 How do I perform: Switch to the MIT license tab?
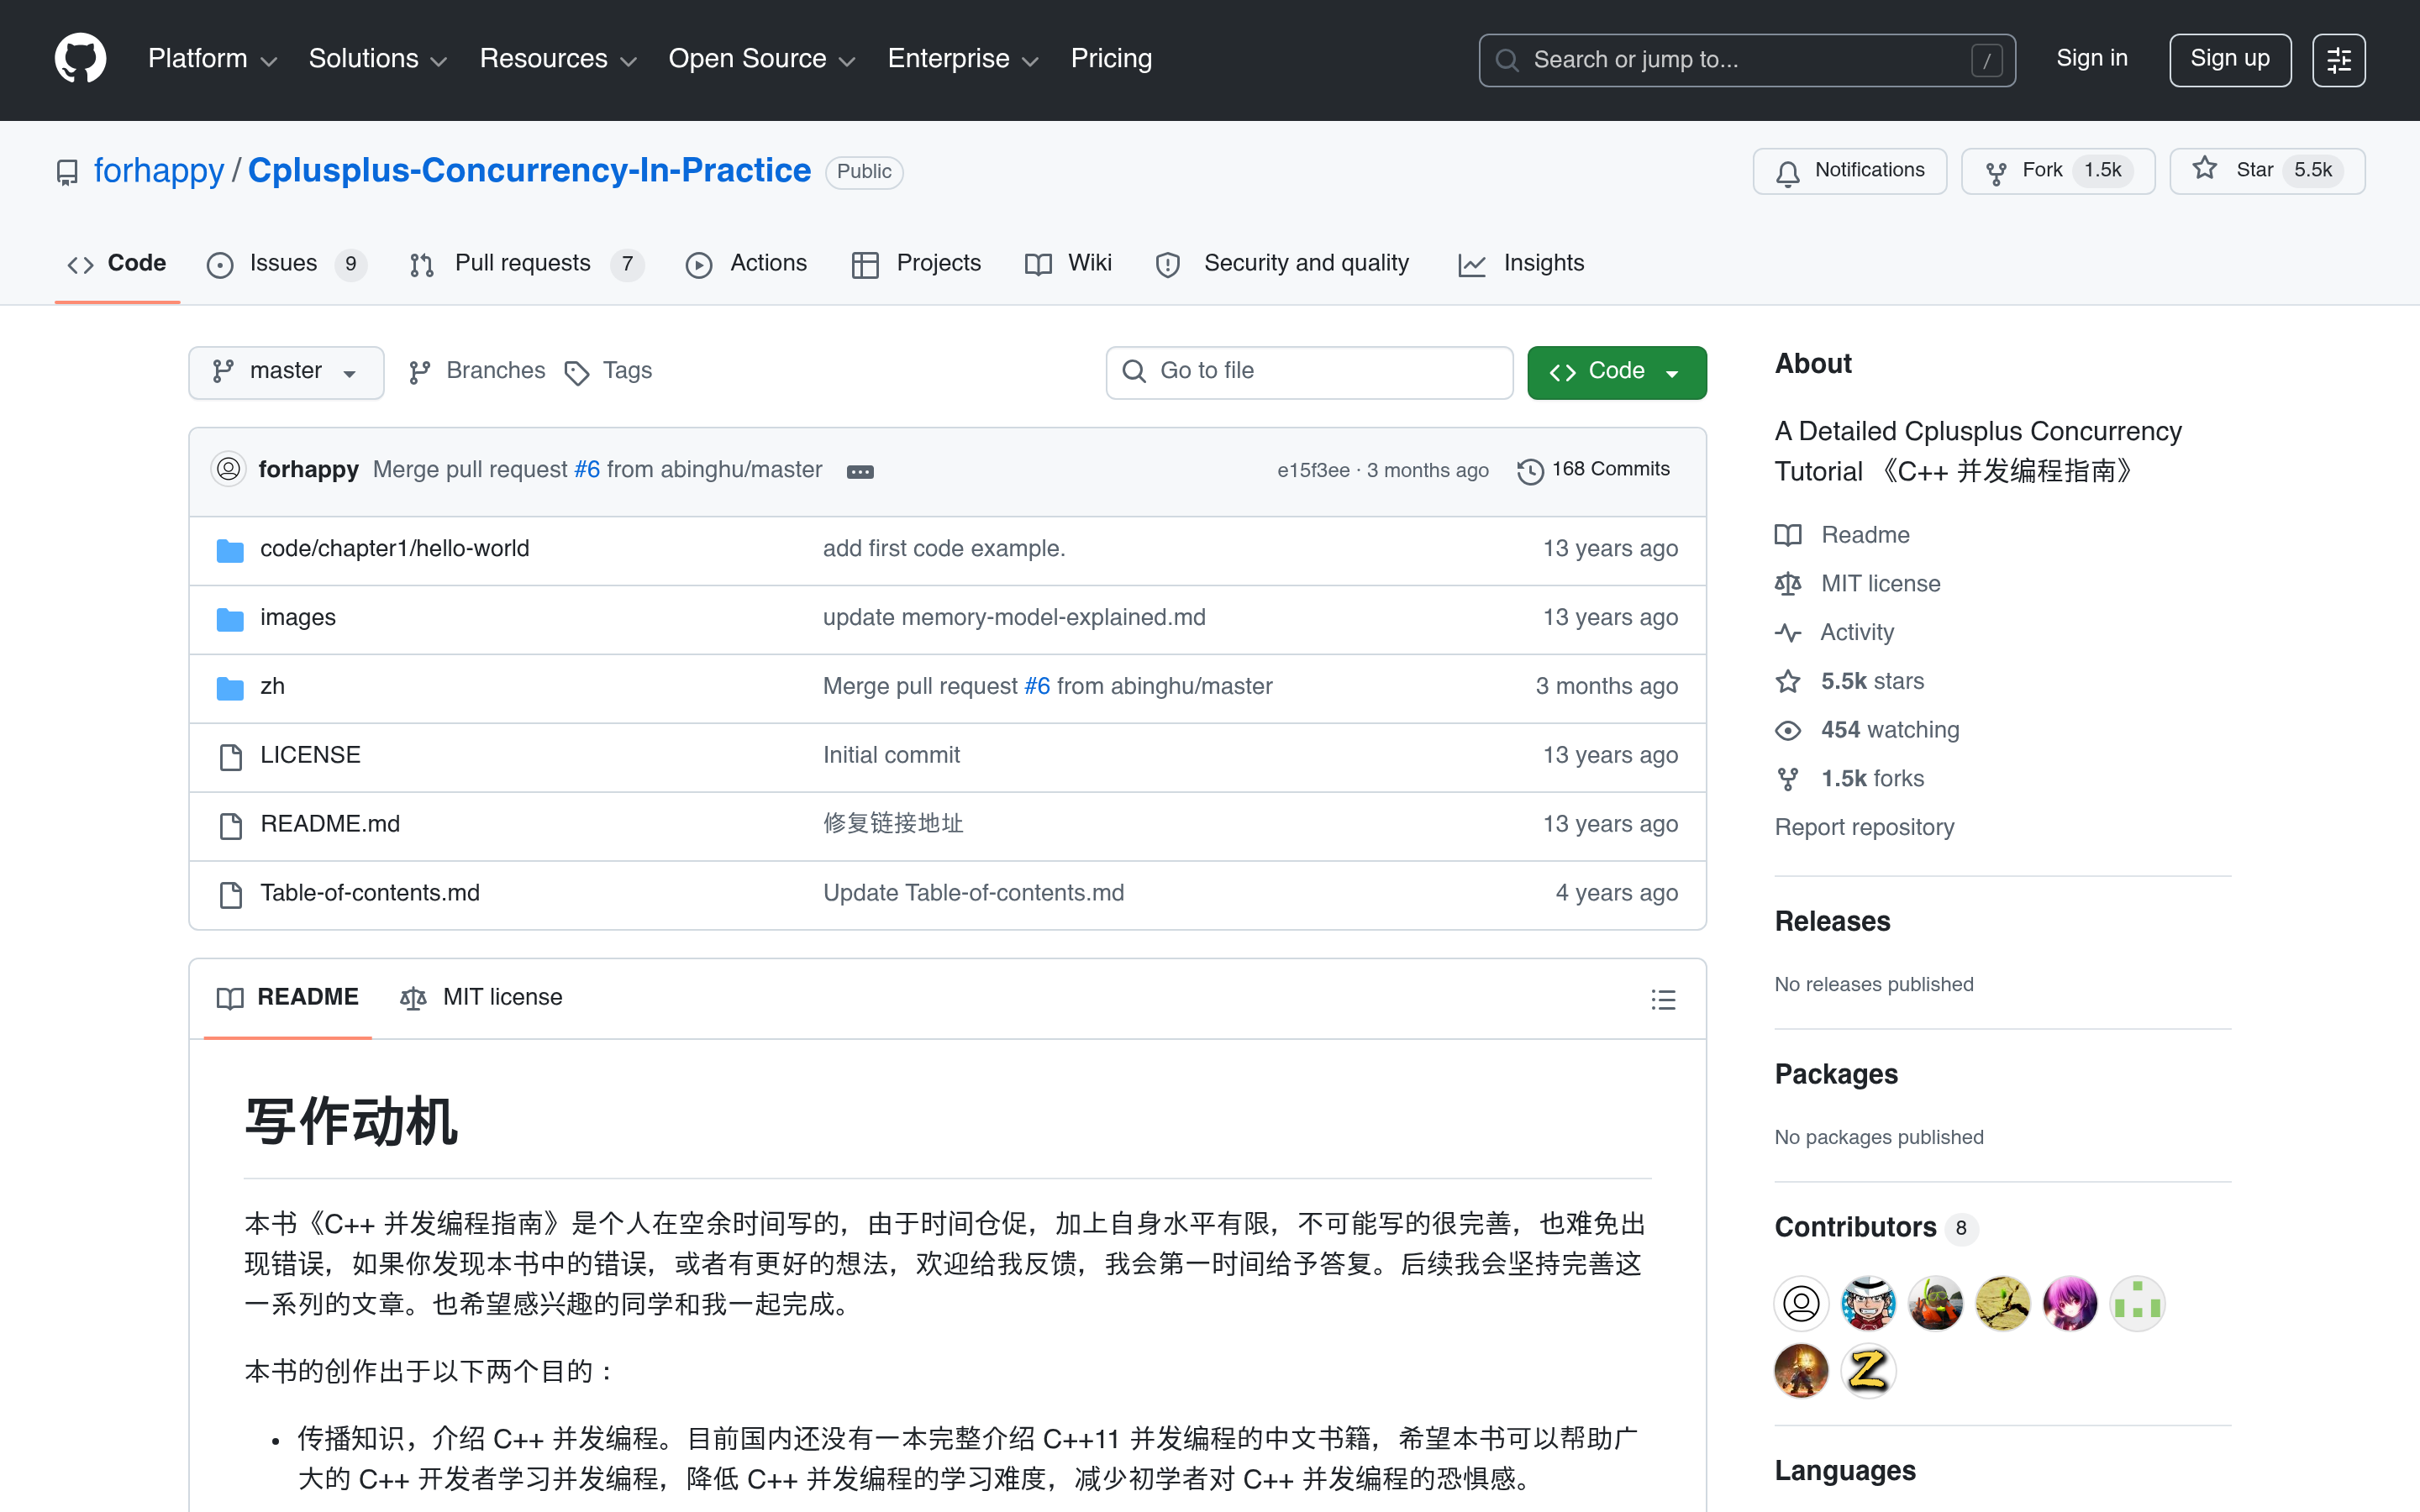point(481,998)
